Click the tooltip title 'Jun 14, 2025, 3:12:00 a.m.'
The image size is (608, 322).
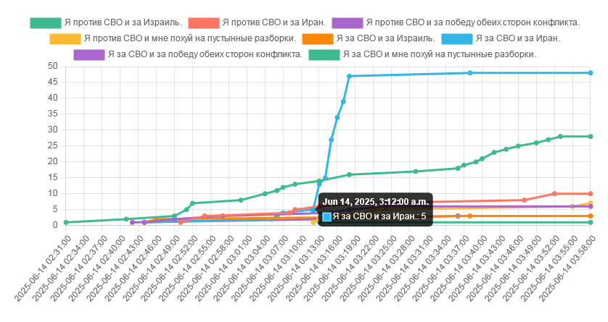click(x=375, y=202)
